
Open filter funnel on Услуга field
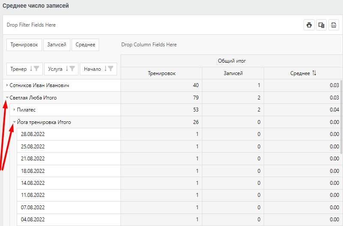[72, 69]
